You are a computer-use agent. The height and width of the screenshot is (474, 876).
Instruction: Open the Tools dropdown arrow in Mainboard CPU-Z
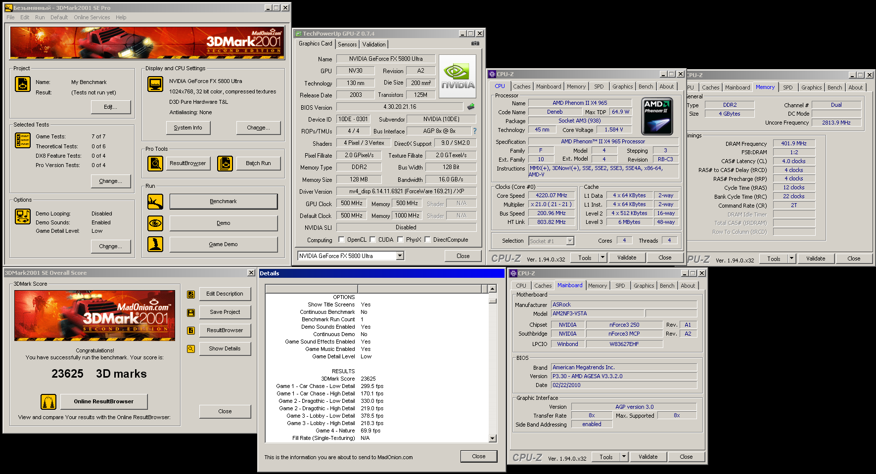tap(624, 457)
